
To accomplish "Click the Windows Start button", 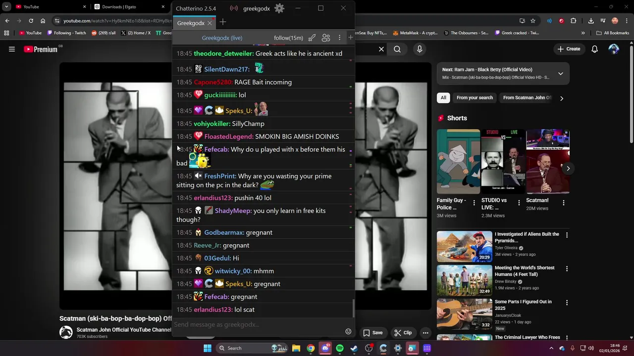I will pyautogui.click(x=208, y=348).
